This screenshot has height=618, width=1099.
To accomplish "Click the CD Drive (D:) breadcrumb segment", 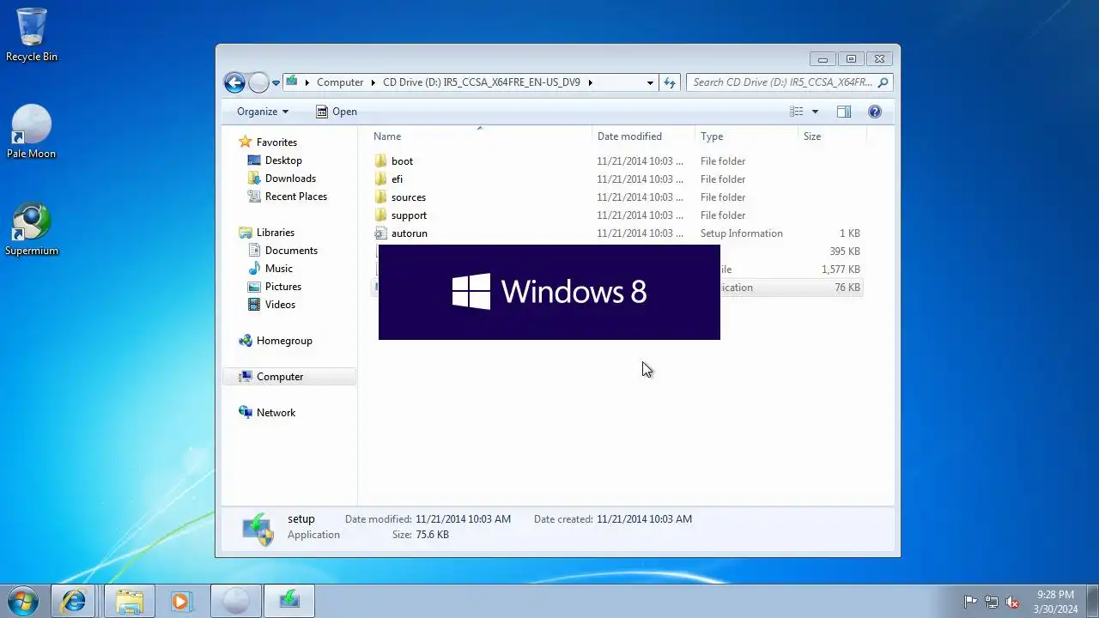I will pos(482,82).
